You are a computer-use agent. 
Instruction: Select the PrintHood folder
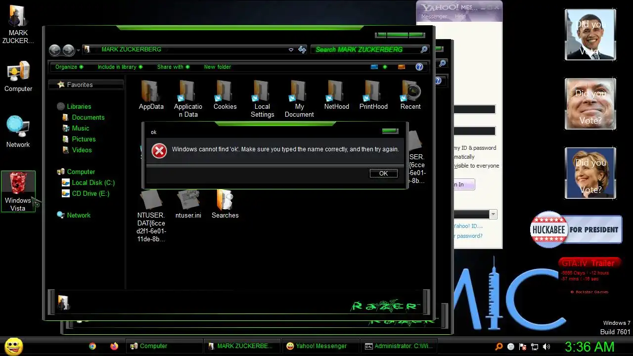373,95
